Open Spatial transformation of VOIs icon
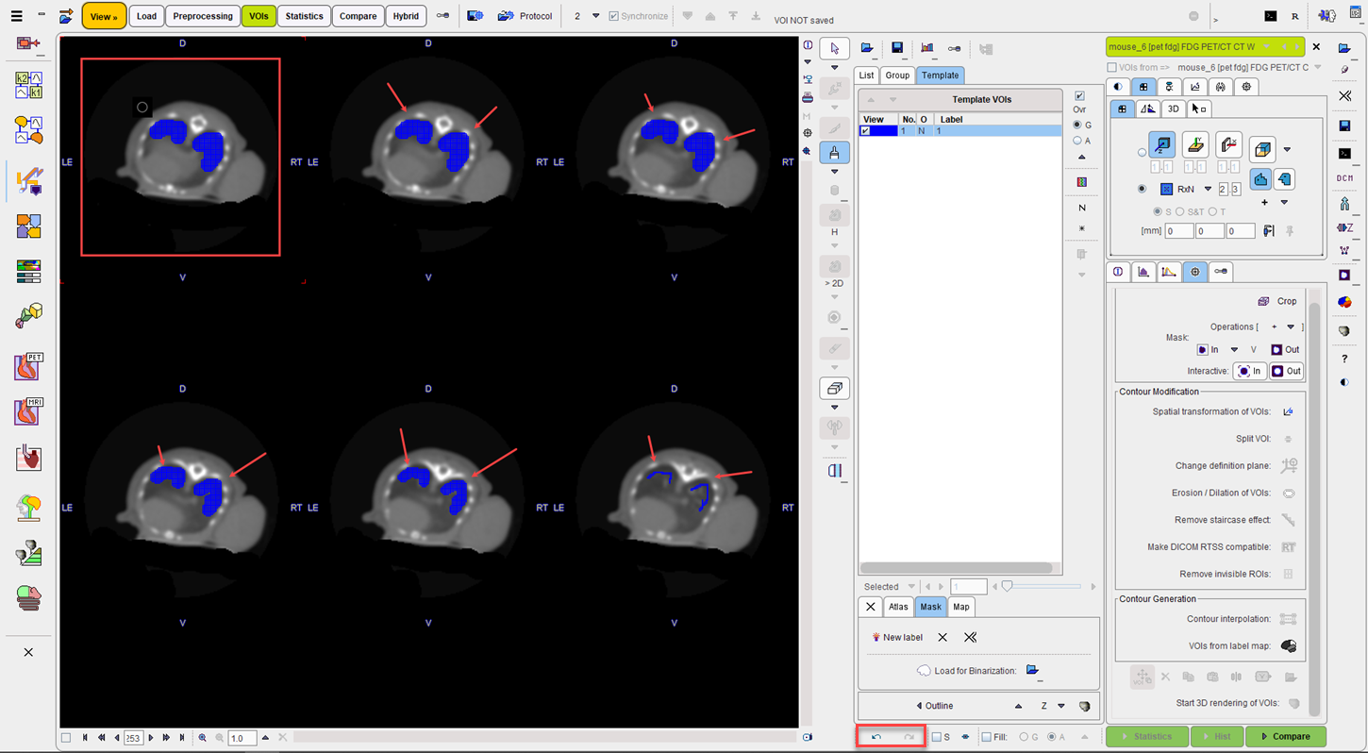Viewport: 1368px width, 753px height. point(1288,411)
